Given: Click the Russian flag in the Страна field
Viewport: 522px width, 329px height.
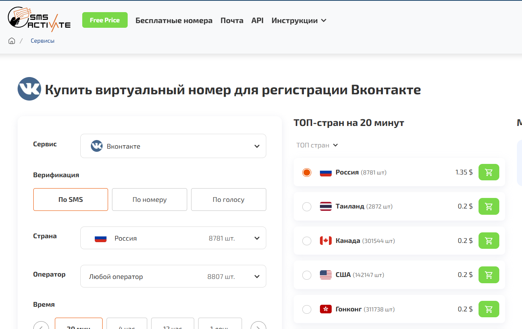Looking at the screenshot, I should coord(101,238).
